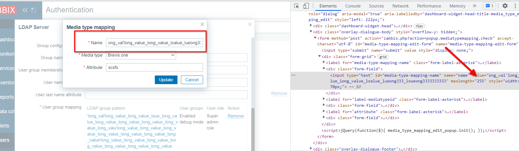Expand the overlay-dialogue-footer div node
Viewport: 519px width, 151px height.
(x=311, y=148)
